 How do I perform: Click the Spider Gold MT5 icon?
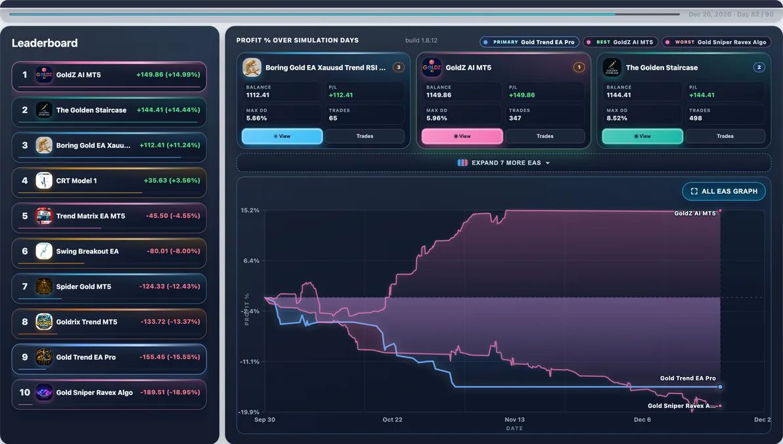tap(44, 286)
